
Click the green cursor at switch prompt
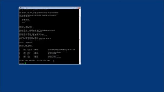tap(25, 63)
